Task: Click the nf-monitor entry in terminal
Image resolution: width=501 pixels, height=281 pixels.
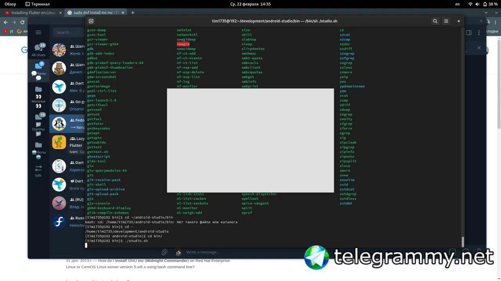Action: click(x=187, y=86)
